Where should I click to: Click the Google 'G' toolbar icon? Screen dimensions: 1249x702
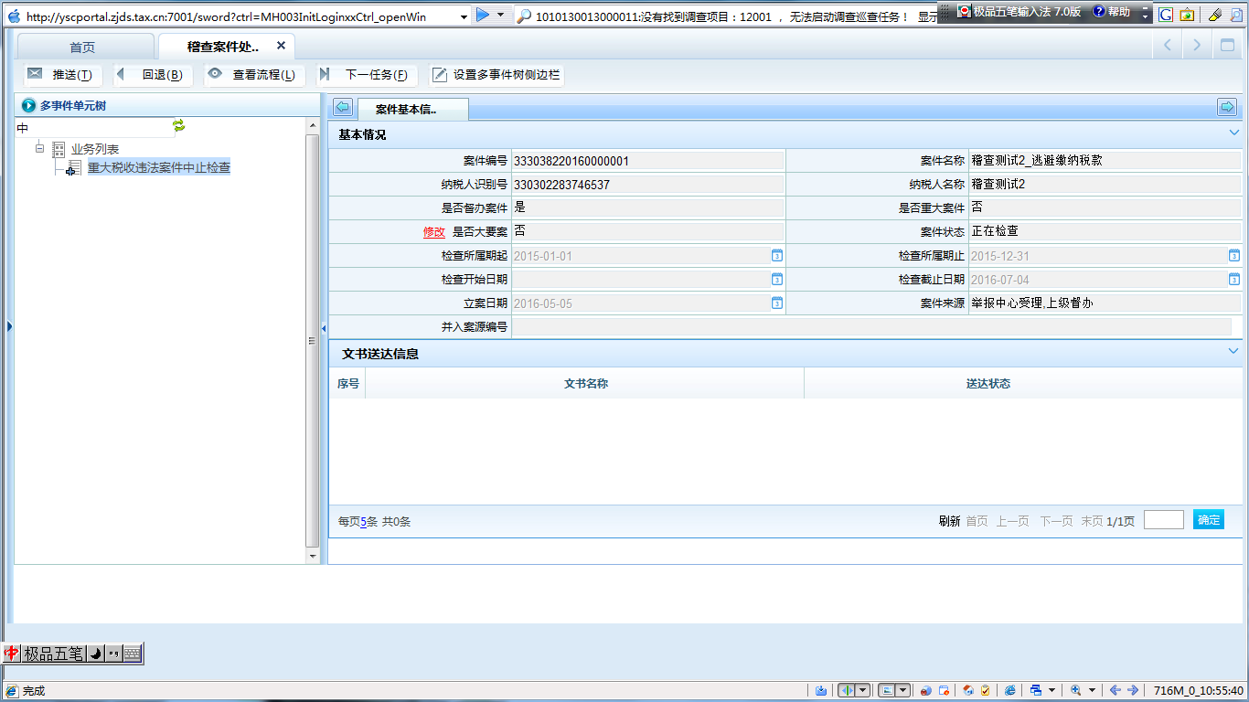pyautogui.click(x=1166, y=14)
